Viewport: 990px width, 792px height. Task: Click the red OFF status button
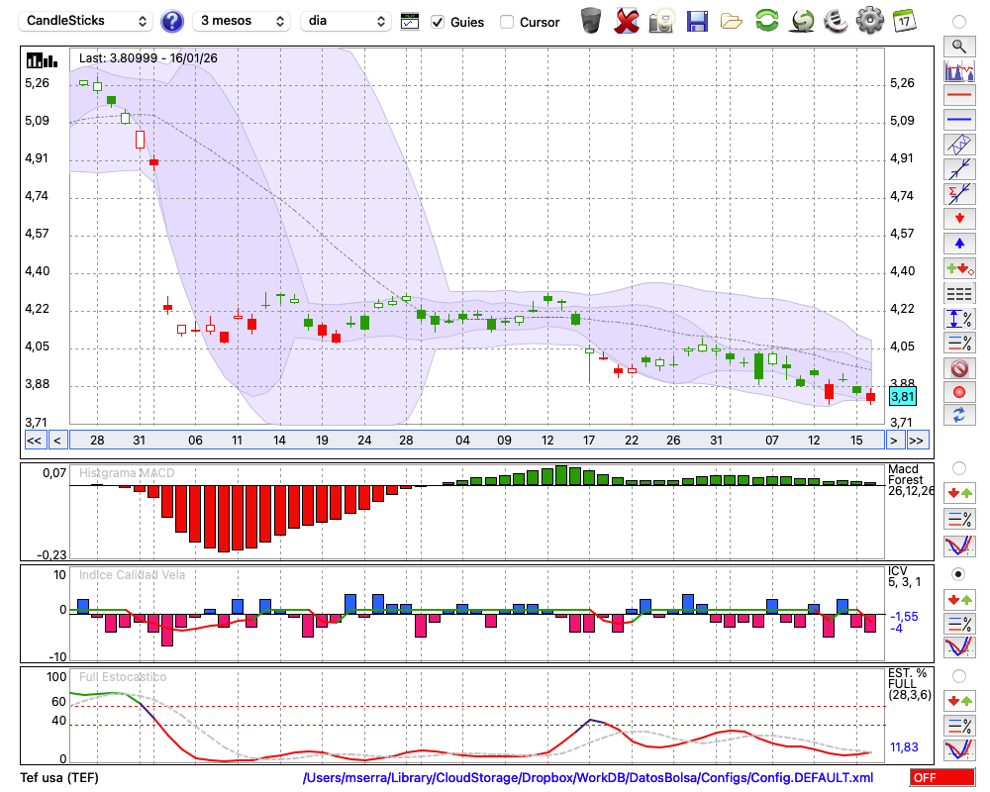(939, 778)
